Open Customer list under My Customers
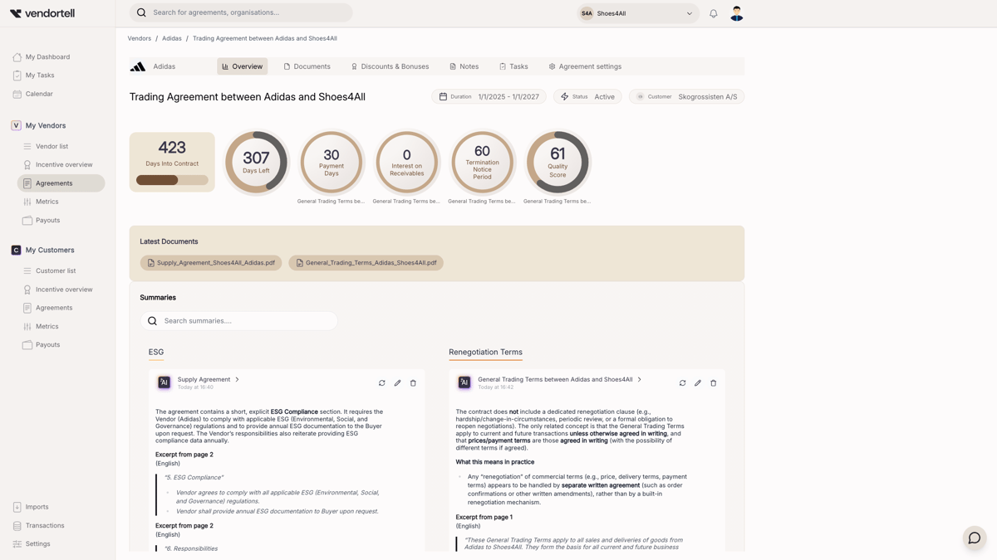The image size is (997, 560). click(x=56, y=270)
